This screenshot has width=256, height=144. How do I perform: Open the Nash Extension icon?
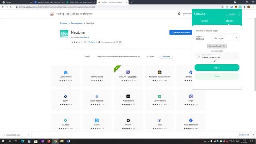[191, 120]
